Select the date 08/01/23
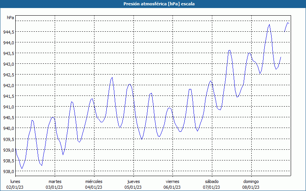The width and height of the screenshot is (306, 191). [x=251, y=187]
